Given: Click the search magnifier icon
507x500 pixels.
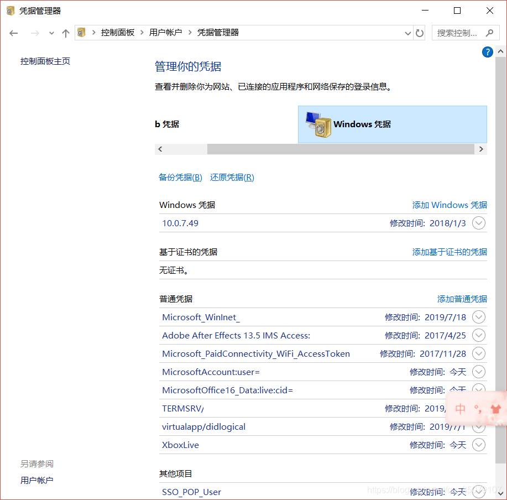Looking at the screenshot, I should (x=489, y=33).
